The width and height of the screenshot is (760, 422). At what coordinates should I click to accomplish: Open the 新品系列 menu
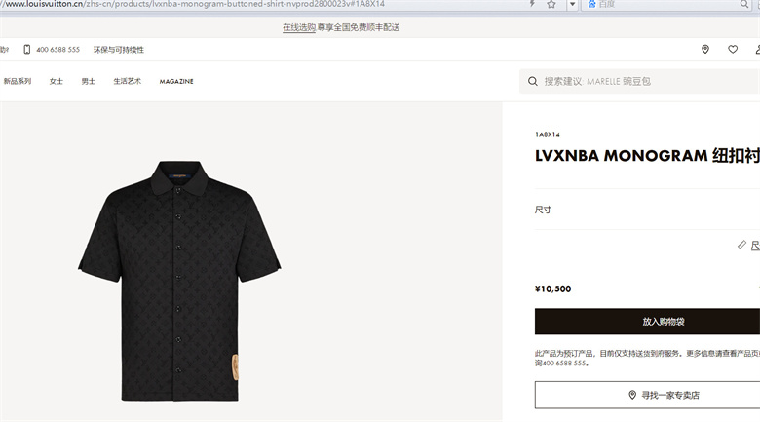click(18, 81)
